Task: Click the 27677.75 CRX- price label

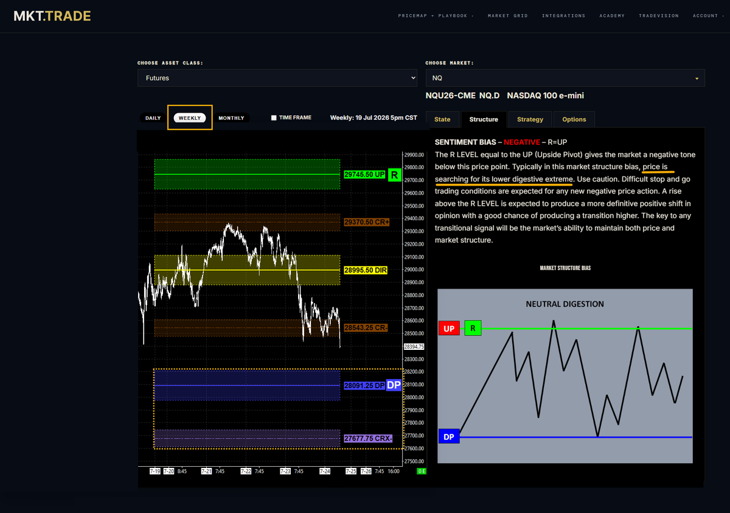Action: [x=368, y=438]
